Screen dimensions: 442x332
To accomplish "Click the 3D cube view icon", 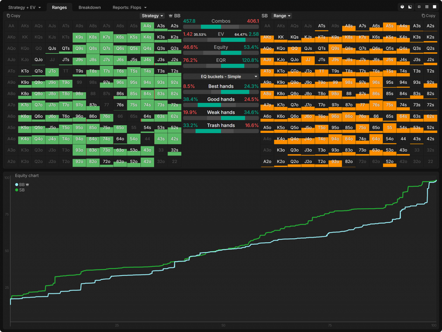I will pyautogui.click(x=402, y=7).
